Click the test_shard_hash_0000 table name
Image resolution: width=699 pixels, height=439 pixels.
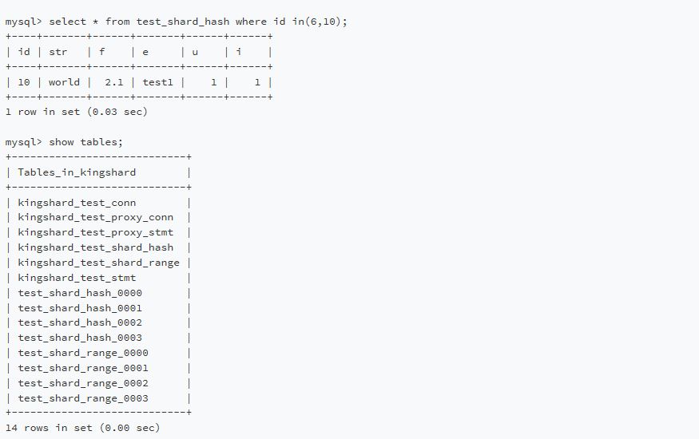(x=80, y=293)
